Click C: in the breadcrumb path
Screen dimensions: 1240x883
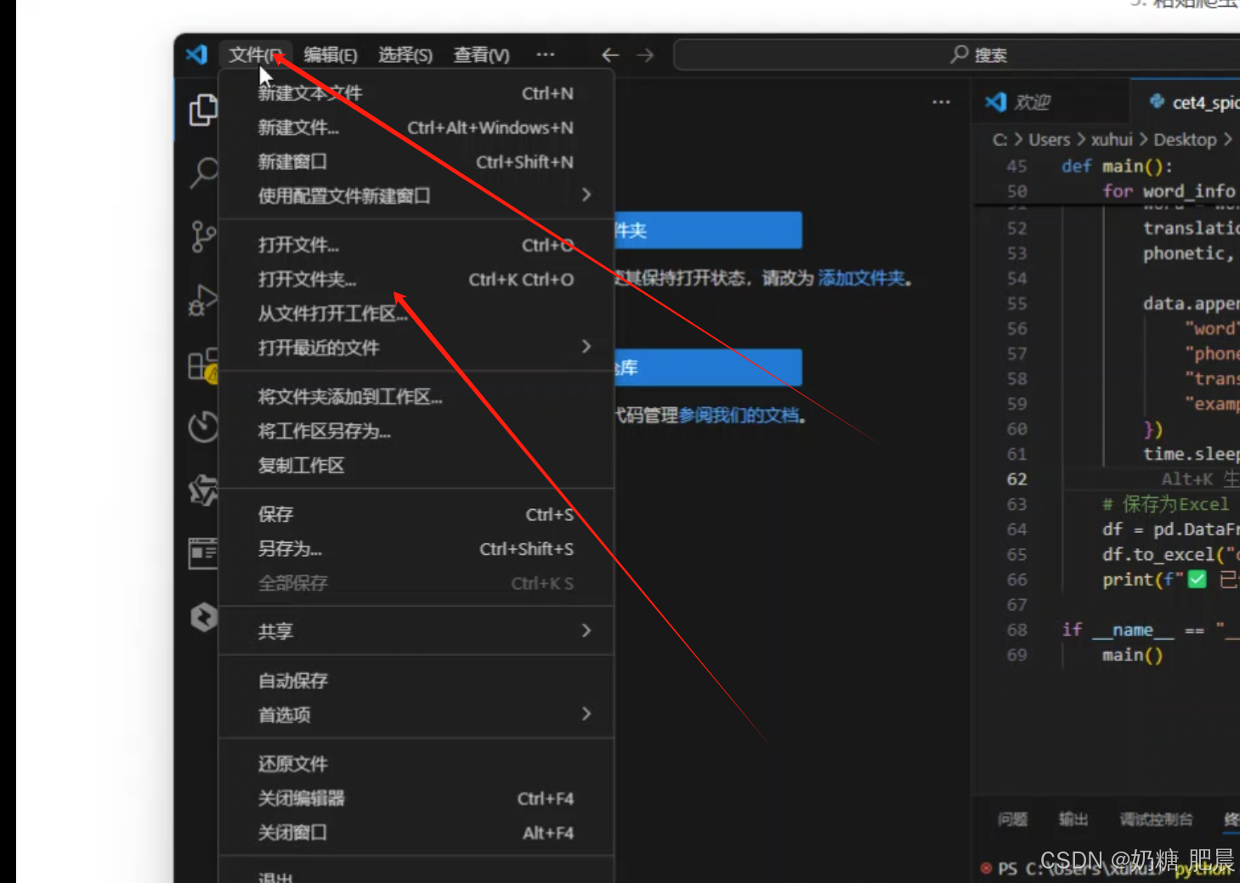click(999, 139)
